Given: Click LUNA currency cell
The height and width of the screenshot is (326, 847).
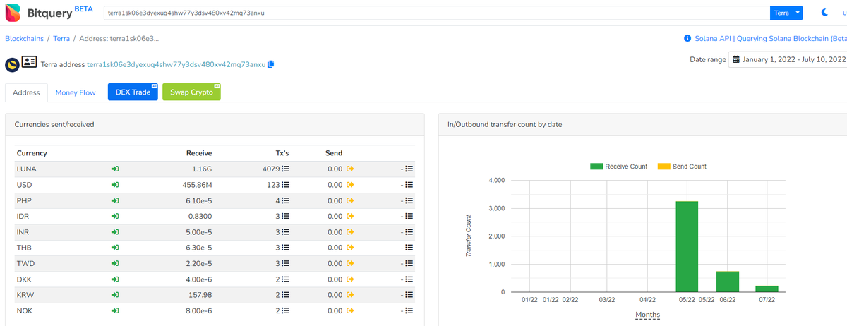Looking at the screenshot, I should tap(27, 169).
